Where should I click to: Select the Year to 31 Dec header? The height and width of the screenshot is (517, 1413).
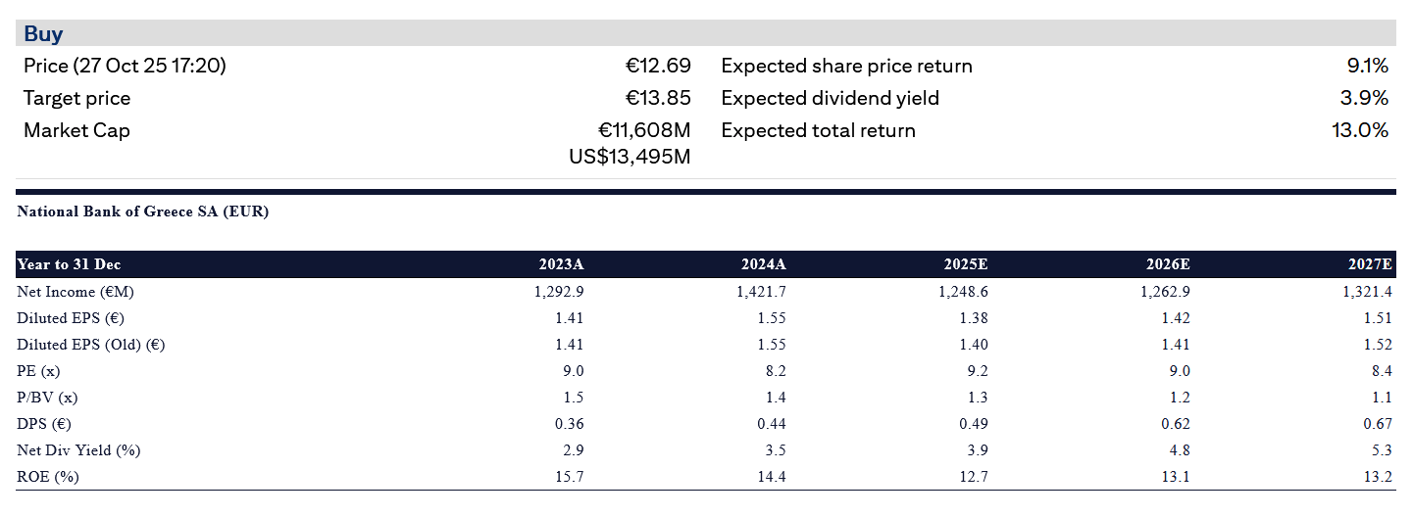(69, 264)
